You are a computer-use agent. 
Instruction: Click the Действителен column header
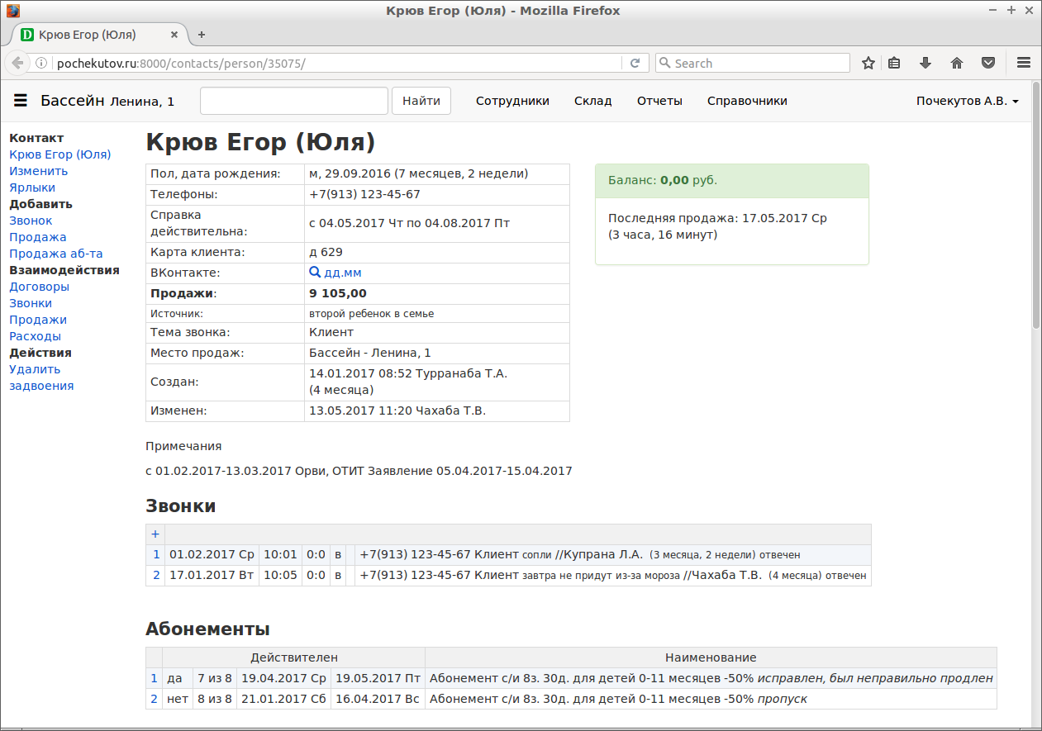tap(294, 657)
